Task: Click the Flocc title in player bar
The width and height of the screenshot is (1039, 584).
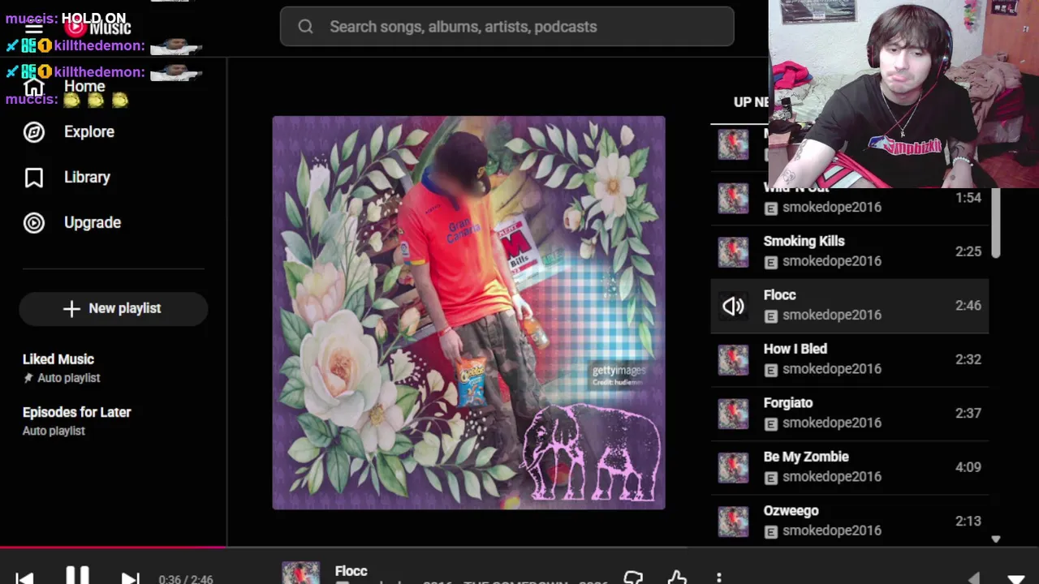Action: click(x=351, y=571)
